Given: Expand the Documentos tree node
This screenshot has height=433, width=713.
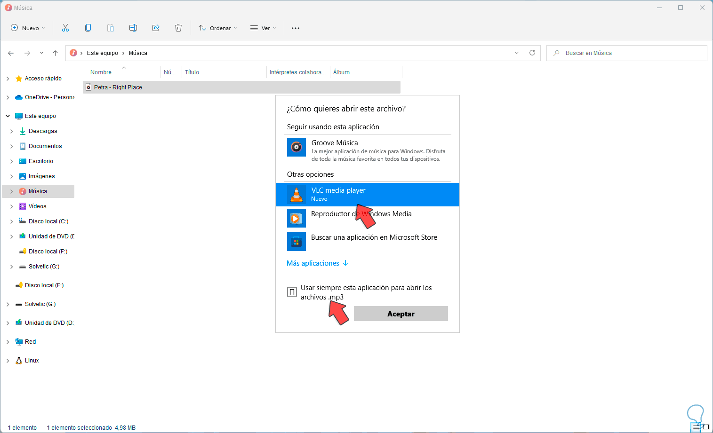Looking at the screenshot, I should click(x=12, y=146).
